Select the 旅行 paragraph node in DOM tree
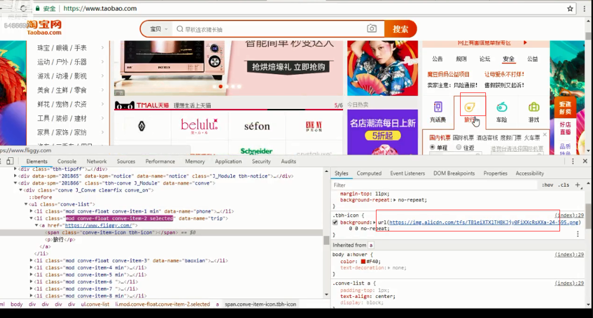The height and width of the screenshot is (318, 593). [60, 240]
